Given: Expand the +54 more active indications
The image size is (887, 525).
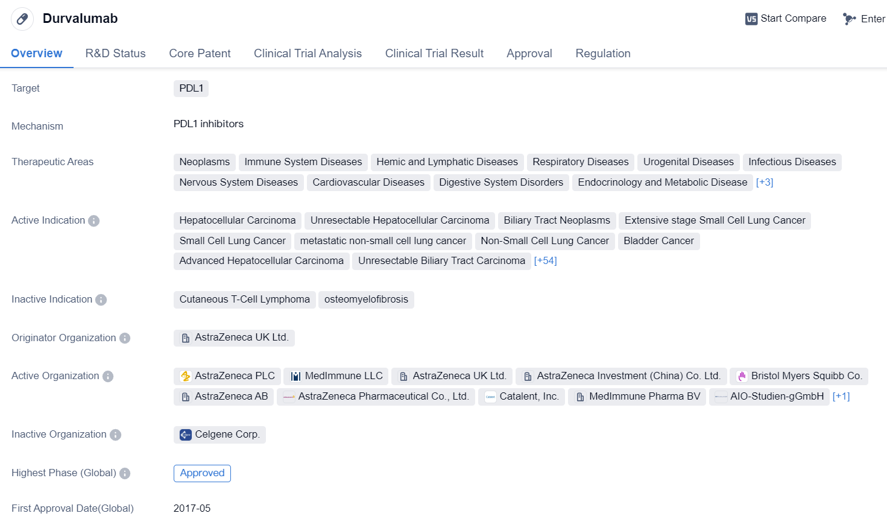Looking at the screenshot, I should point(545,260).
